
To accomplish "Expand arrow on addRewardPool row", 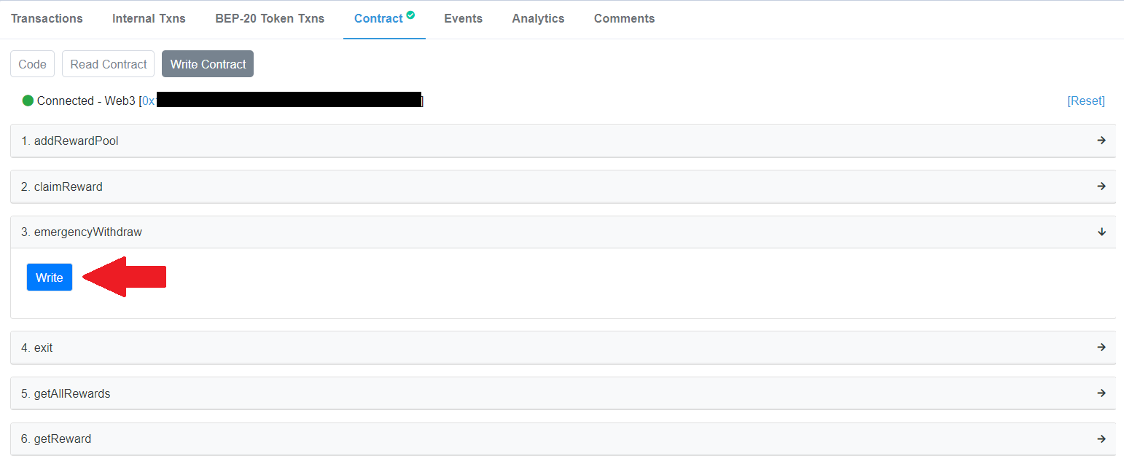I will tap(1101, 141).
